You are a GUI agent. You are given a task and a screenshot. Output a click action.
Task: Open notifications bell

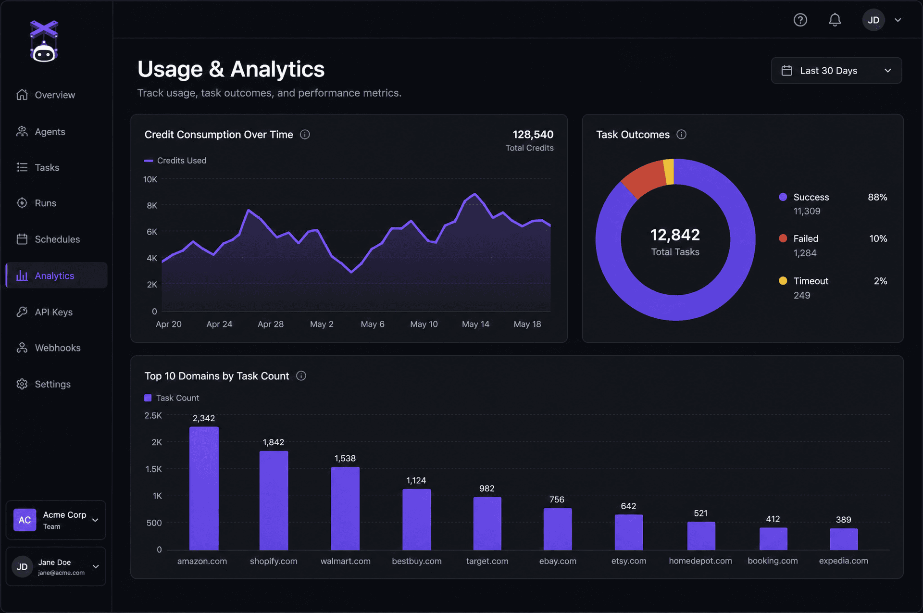point(835,20)
